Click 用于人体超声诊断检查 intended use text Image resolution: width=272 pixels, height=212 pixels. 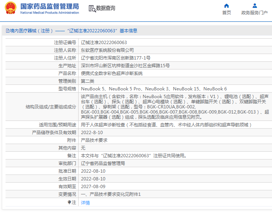(x=166, y=125)
